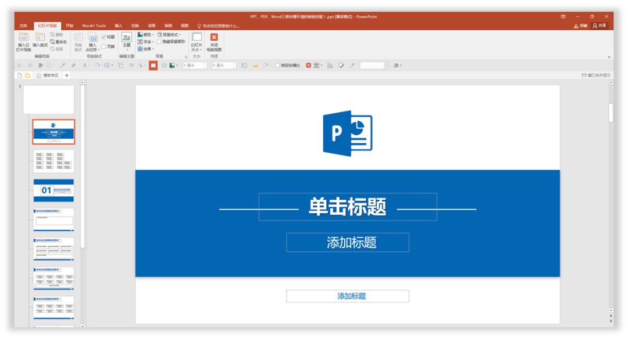Image resolution: width=628 pixels, height=339 pixels.
Task: Click the note page toolbar icon
Action: click(x=341, y=65)
